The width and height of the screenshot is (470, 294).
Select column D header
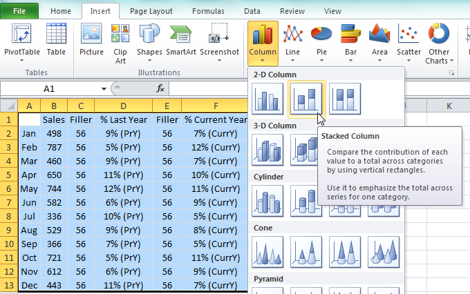coord(123,106)
